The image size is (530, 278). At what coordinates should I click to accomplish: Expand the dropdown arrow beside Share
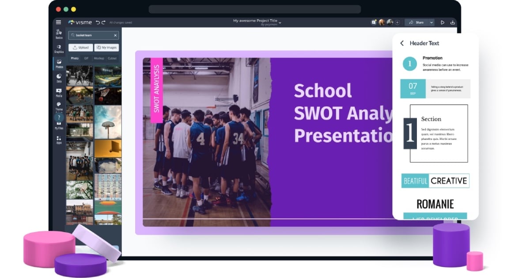pos(431,23)
